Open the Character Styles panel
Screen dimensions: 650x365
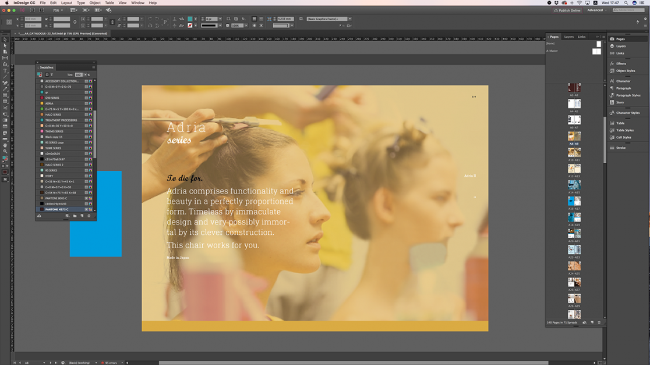click(x=628, y=113)
